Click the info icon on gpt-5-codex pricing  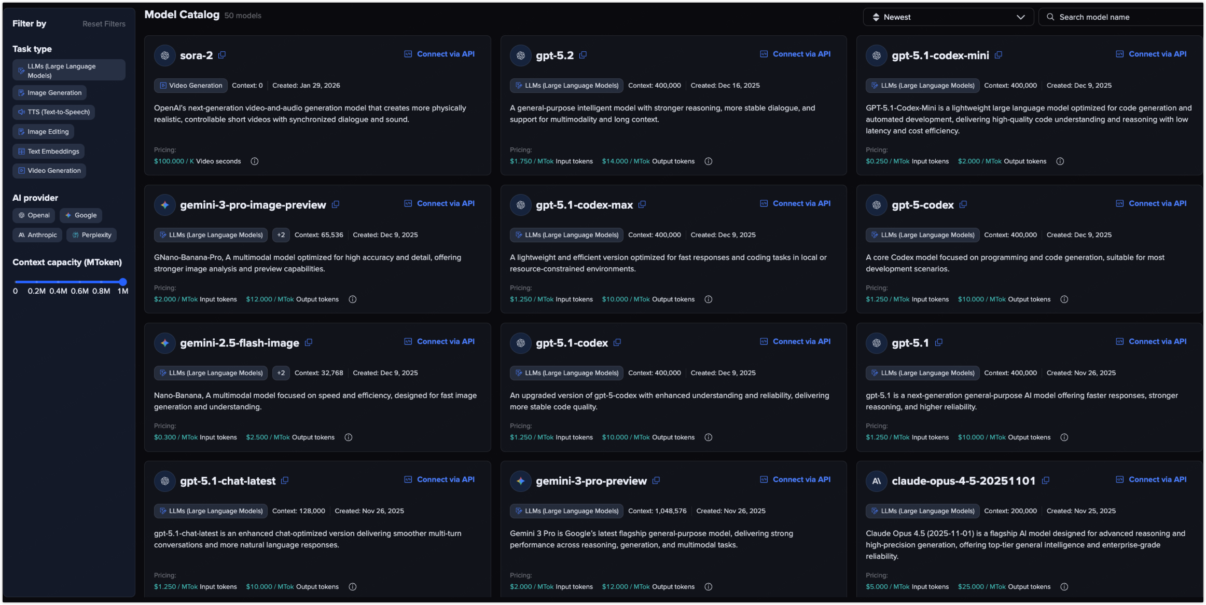click(1064, 299)
